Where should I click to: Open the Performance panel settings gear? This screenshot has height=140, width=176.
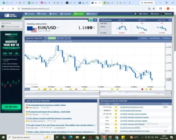[x=170, y=20]
